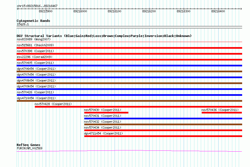Click the nsv833089 (Wong2007) variant label
250x167 pixels.
point(34,39)
